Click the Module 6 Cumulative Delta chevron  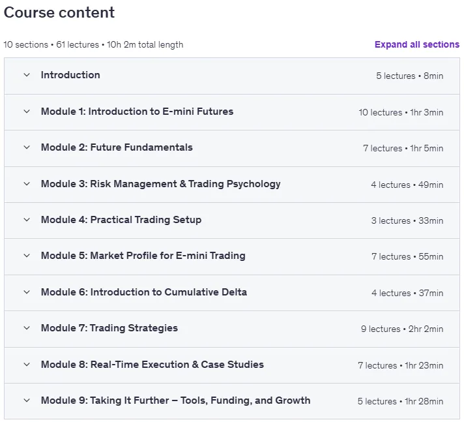27,292
